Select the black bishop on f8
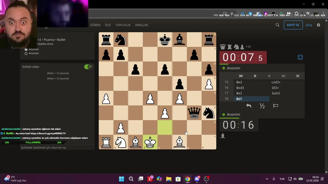Screen dimensions: 328x184 (x=180, y=40)
